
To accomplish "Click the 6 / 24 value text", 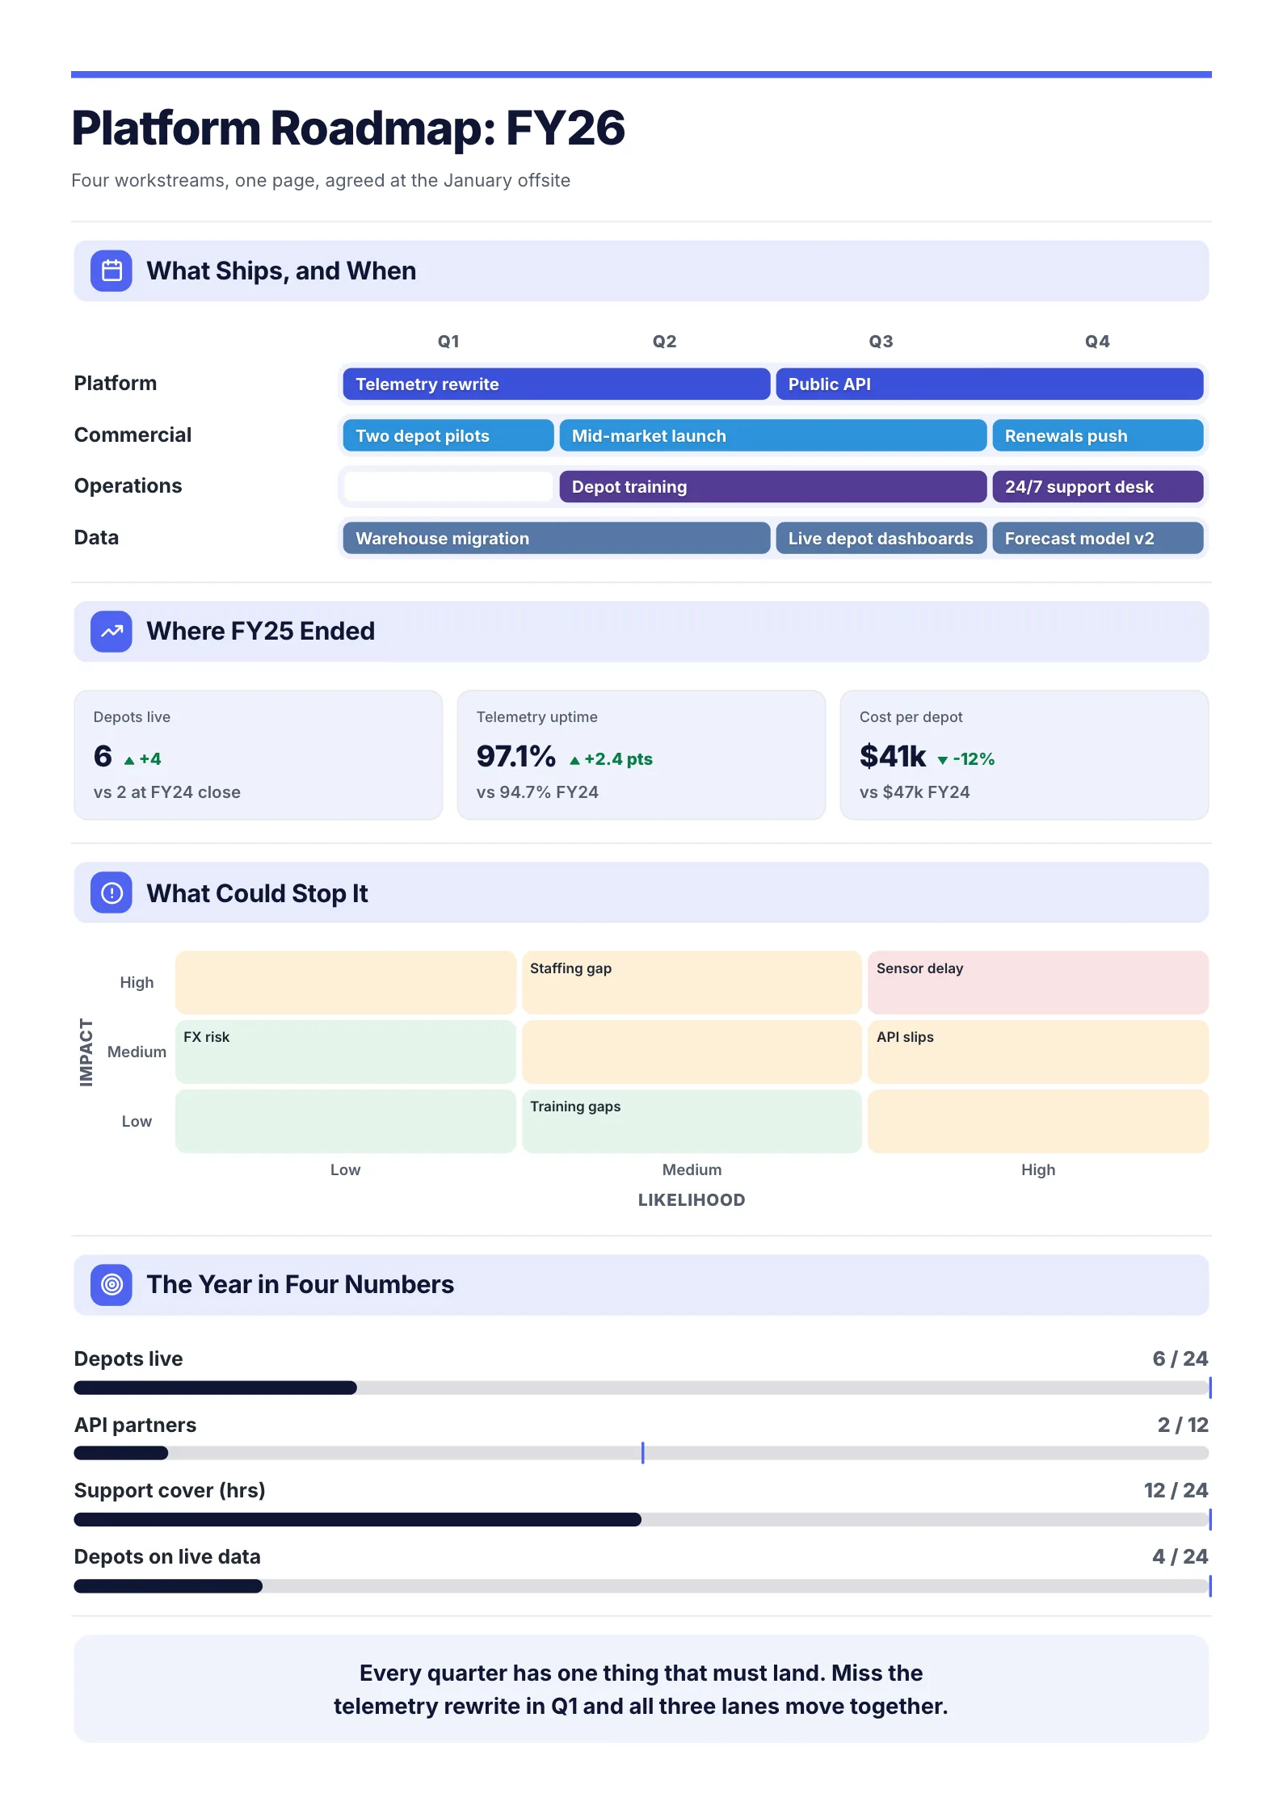I will point(1180,1358).
